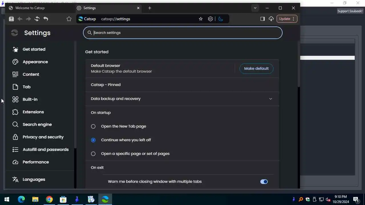Click the Languages translate icon

(x=15, y=179)
